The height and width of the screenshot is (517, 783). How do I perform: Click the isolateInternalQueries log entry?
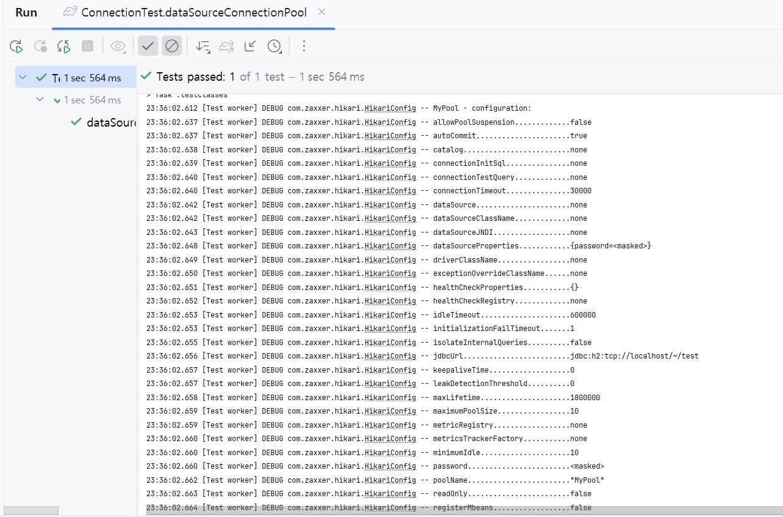(x=512, y=343)
